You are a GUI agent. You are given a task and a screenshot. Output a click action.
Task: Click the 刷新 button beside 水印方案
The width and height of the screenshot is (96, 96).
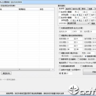coord(93,23)
